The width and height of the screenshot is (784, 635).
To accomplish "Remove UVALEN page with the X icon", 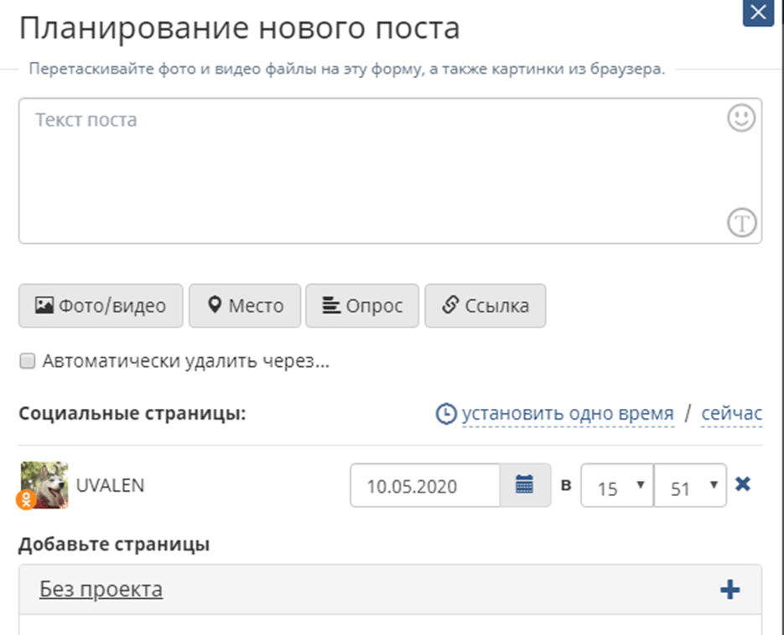I will pyautogui.click(x=743, y=483).
